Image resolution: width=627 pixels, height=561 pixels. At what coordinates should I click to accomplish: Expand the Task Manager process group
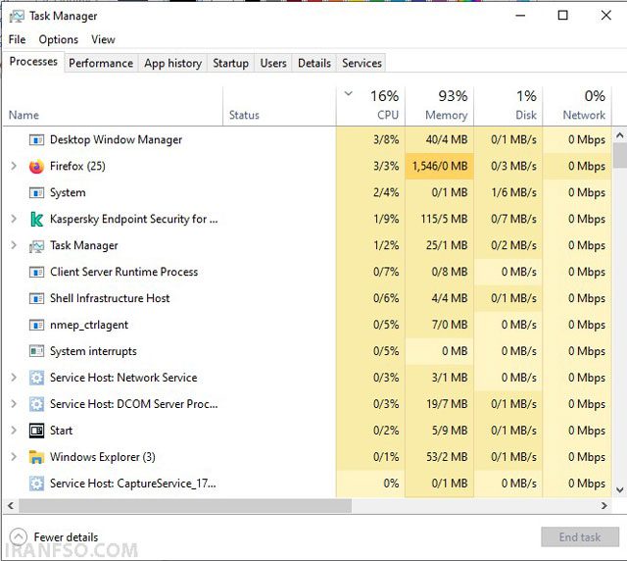tap(14, 245)
